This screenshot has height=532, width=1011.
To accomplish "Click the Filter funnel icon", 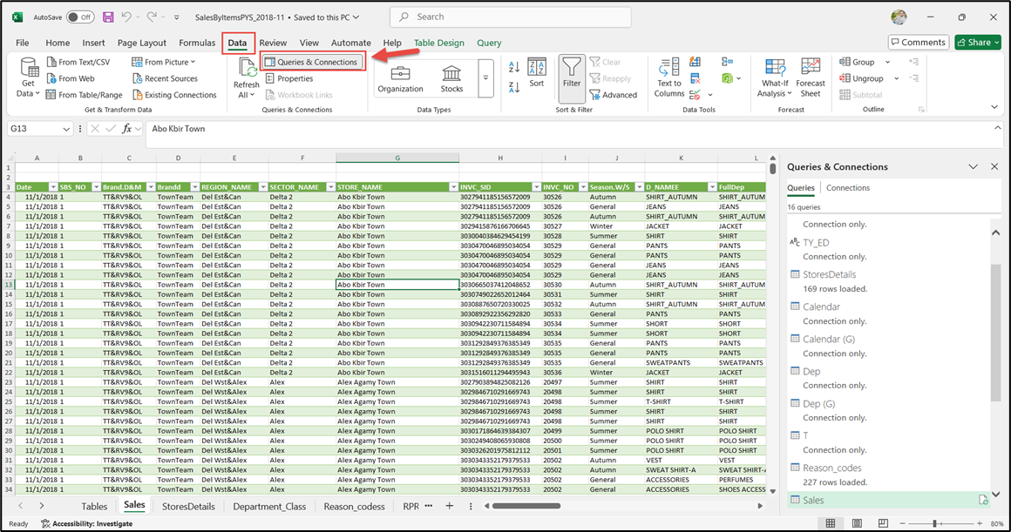I will 571,67.
